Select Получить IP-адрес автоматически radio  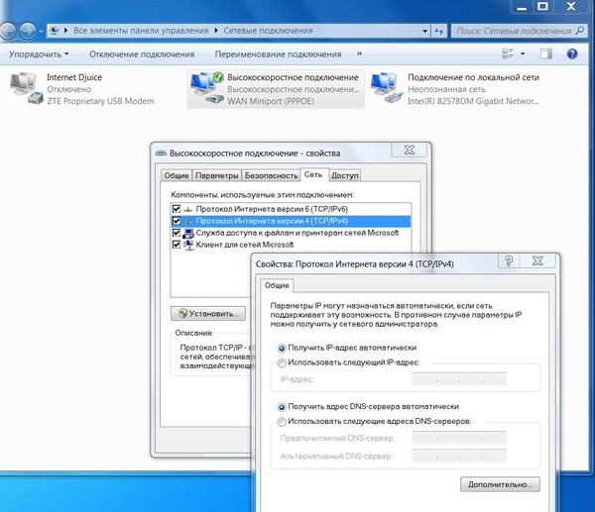(x=282, y=348)
